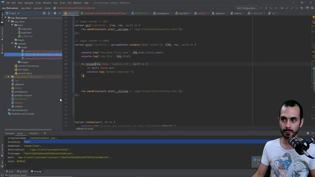Screen dimensions: 315x177
Task: Toggle the Structure sidebar tool button
Action: coord(2,34)
